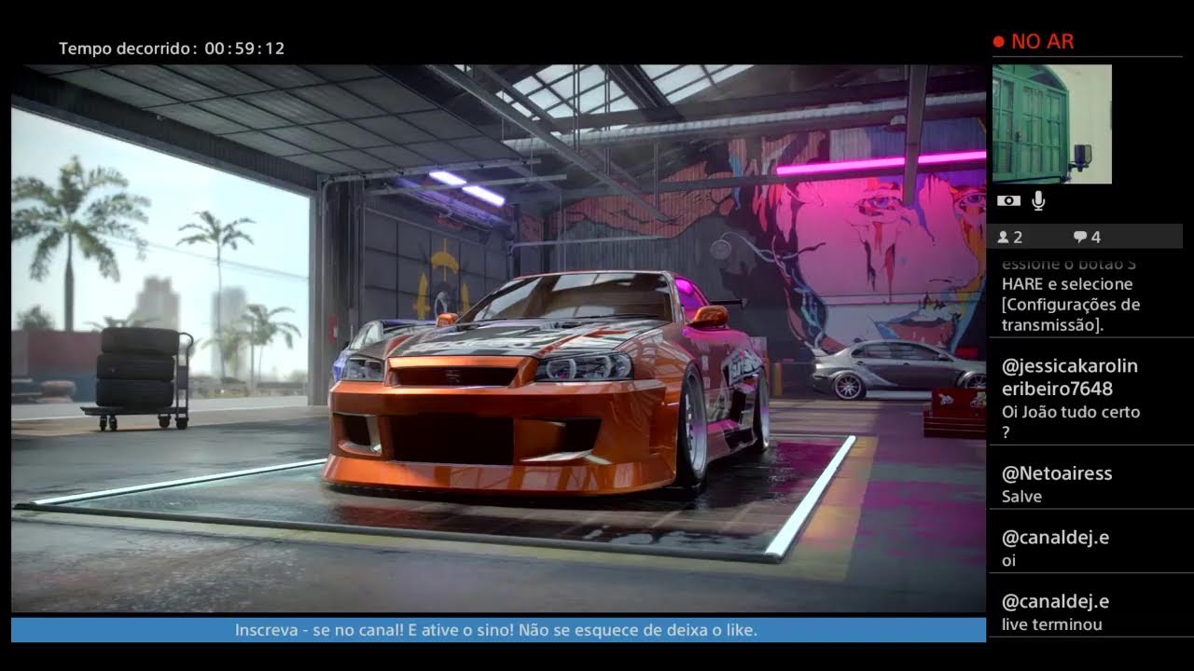Click the message 'Oi João tudo certo ?'
The image size is (1194, 671).
tap(1071, 421)
